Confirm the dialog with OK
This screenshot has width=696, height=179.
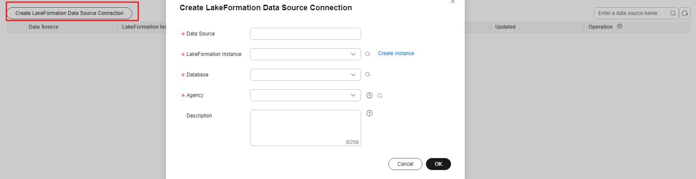(x=438, y=164)
